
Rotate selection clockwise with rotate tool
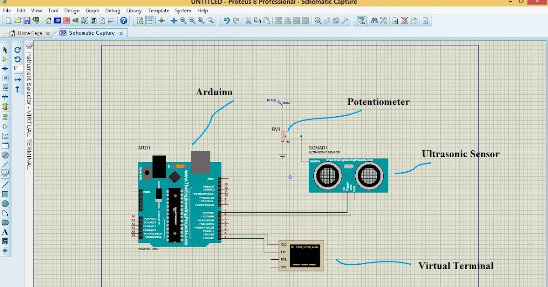tap(17, 50)
